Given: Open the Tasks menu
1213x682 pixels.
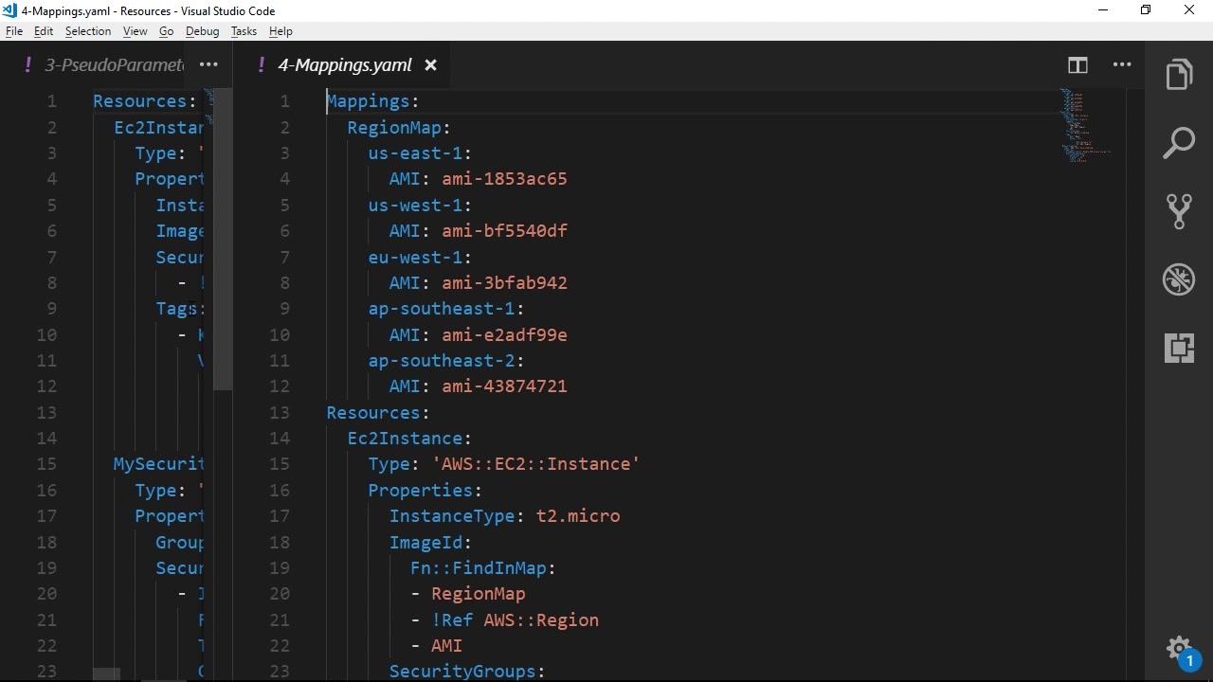Looking at the screenshot, I should point(244,31).
